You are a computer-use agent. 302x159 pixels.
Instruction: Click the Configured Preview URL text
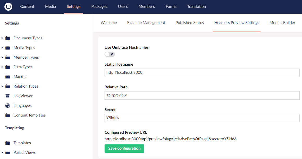170,139
